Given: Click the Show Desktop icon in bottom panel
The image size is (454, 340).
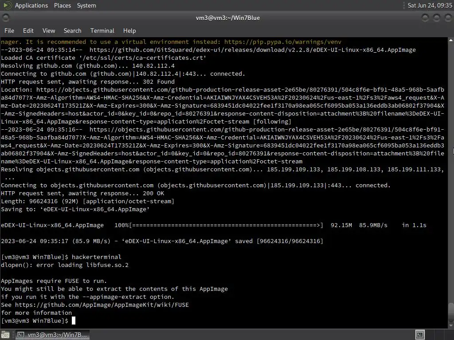Looking at the screenshot, I should 5,335.
